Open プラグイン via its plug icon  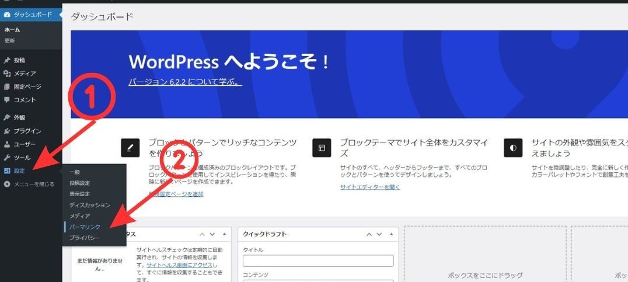[x=6, y=131]
